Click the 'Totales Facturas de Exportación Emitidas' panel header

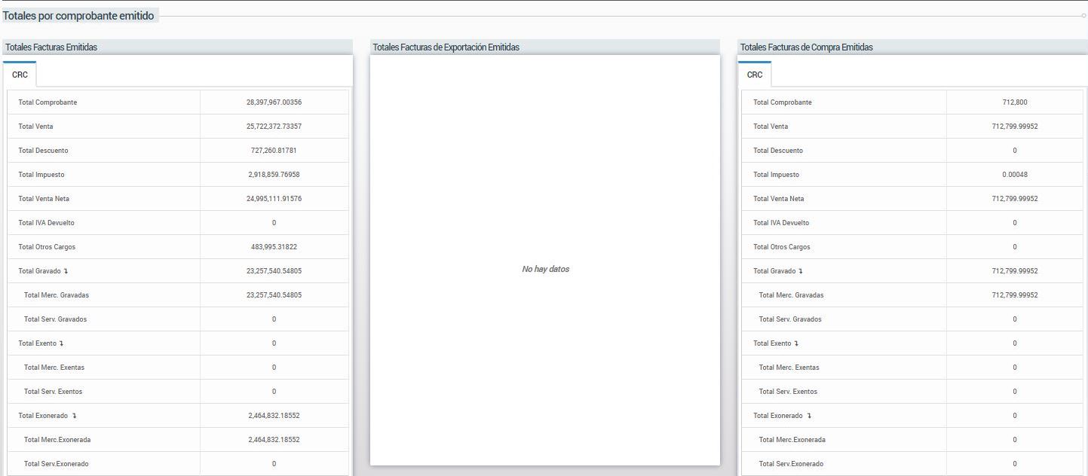pos(446,47)
